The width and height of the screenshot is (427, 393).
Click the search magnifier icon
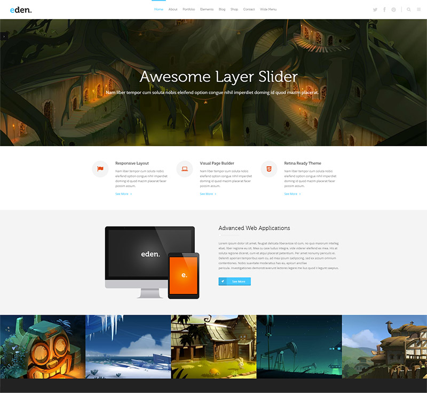tap(409, 10)
